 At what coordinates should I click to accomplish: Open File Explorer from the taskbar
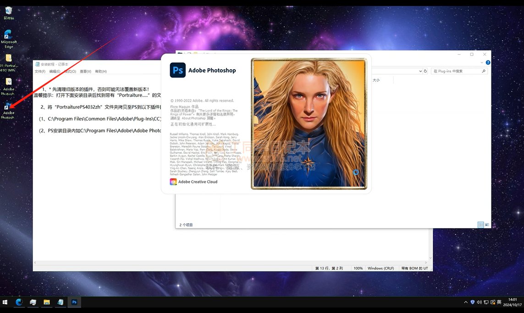[46, 302]
